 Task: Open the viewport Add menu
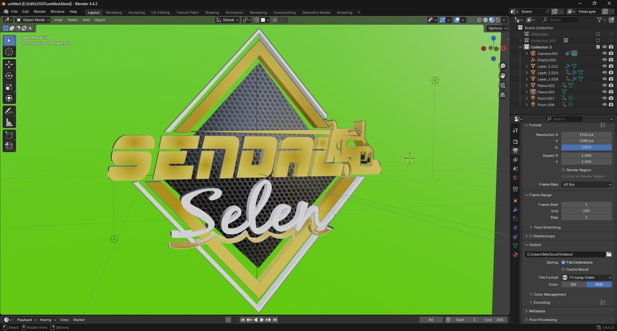click(x=85, y=20)
